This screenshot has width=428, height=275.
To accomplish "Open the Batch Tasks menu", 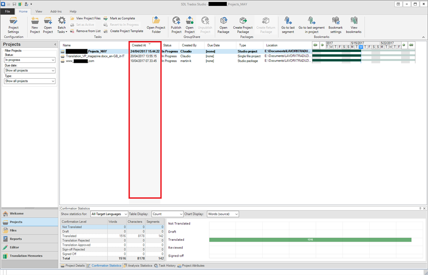I will [x=62, y=25].
